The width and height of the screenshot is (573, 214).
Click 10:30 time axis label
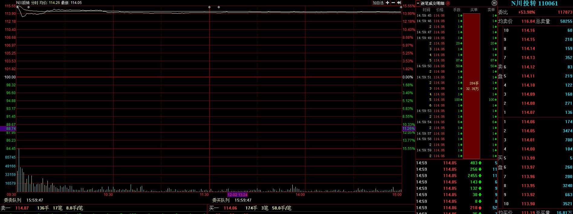pos(108,195)
